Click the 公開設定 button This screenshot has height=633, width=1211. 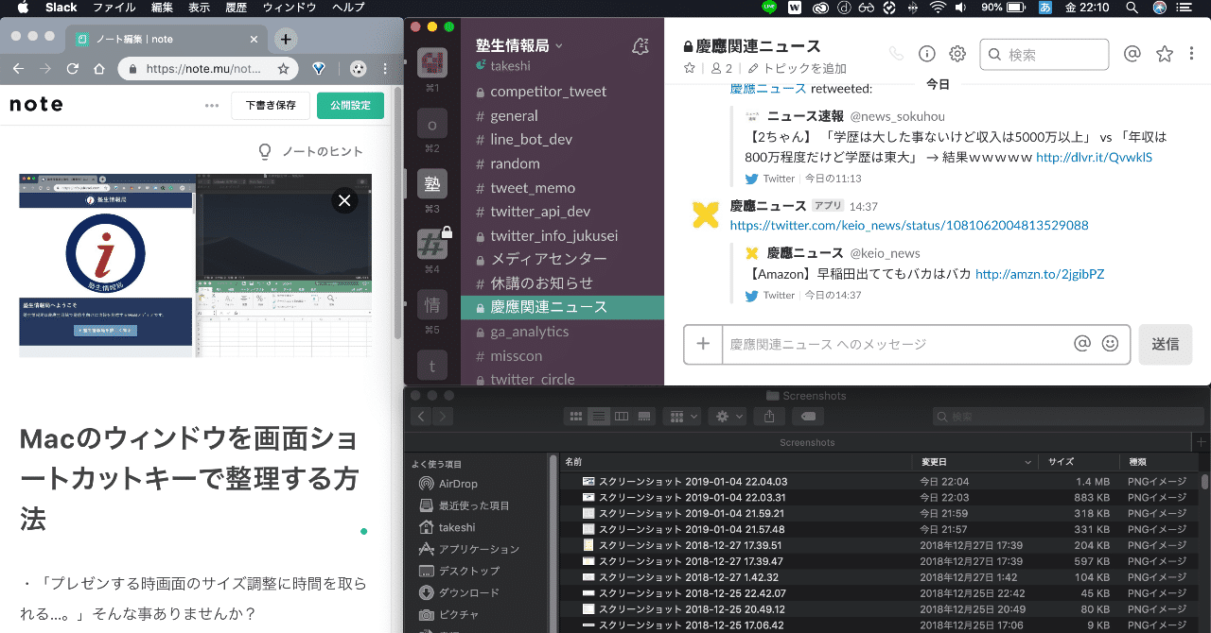click(x=350, y=105)
